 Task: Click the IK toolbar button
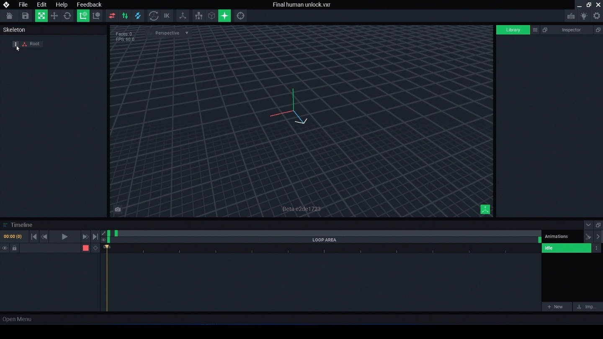click(167, 16)
